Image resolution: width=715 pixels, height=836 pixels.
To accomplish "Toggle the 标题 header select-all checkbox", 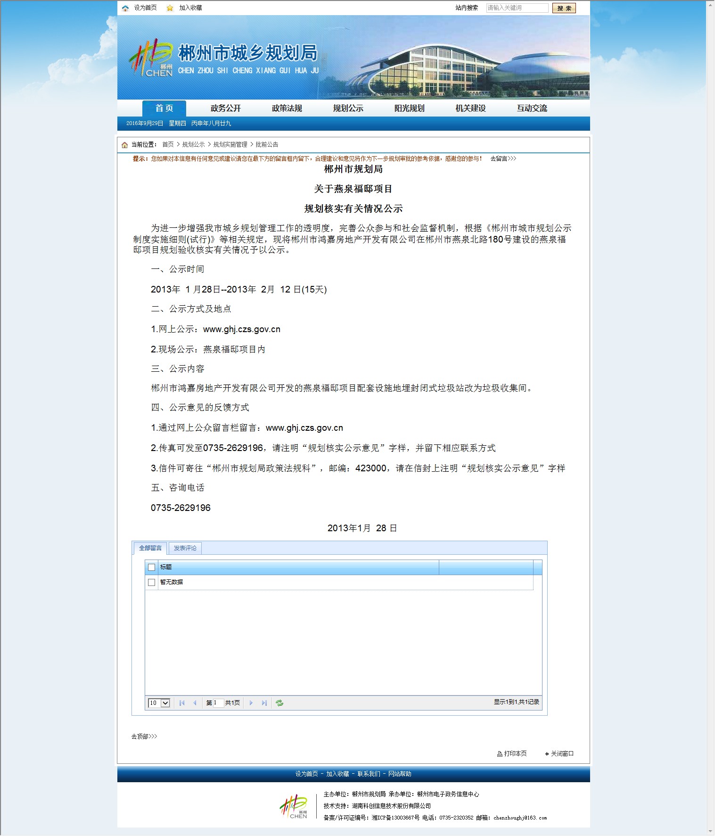I will point(151,567).
